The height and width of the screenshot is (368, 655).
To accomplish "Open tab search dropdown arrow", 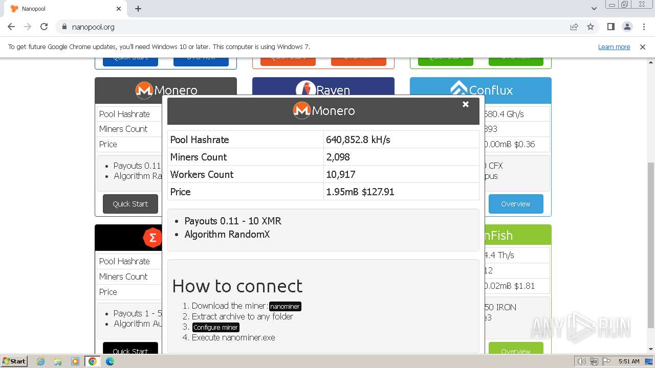I will click(594, 9).
